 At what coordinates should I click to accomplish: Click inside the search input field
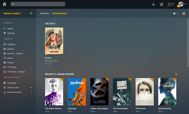(38, 4)
